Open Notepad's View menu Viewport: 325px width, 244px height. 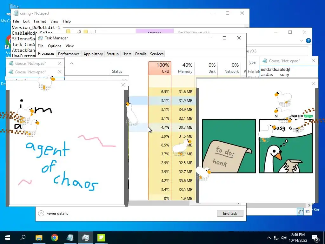54,21
